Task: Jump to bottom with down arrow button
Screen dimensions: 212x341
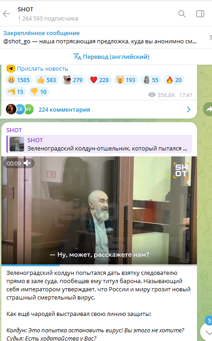Action: pos(208,333)
